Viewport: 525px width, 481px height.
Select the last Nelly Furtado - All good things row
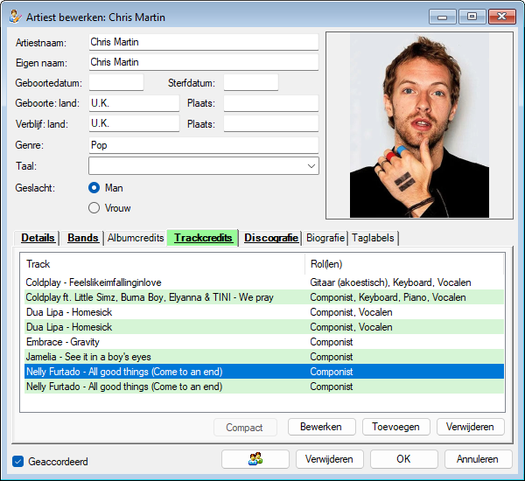point(264,387)
